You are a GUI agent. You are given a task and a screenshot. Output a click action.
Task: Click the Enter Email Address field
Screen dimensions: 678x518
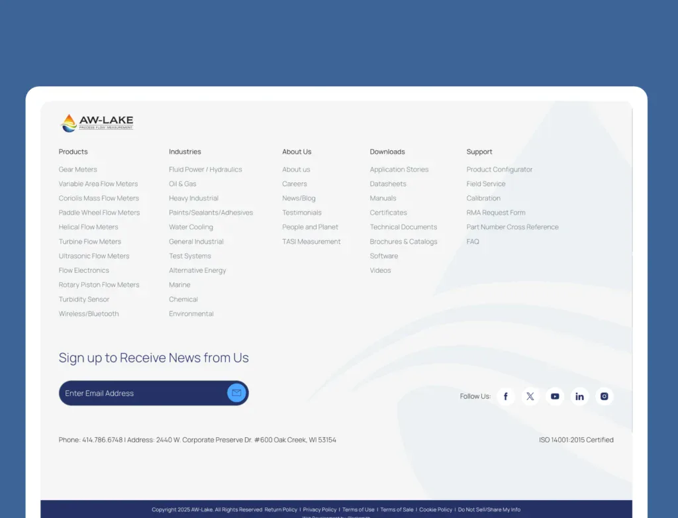(x=139, y=393)
